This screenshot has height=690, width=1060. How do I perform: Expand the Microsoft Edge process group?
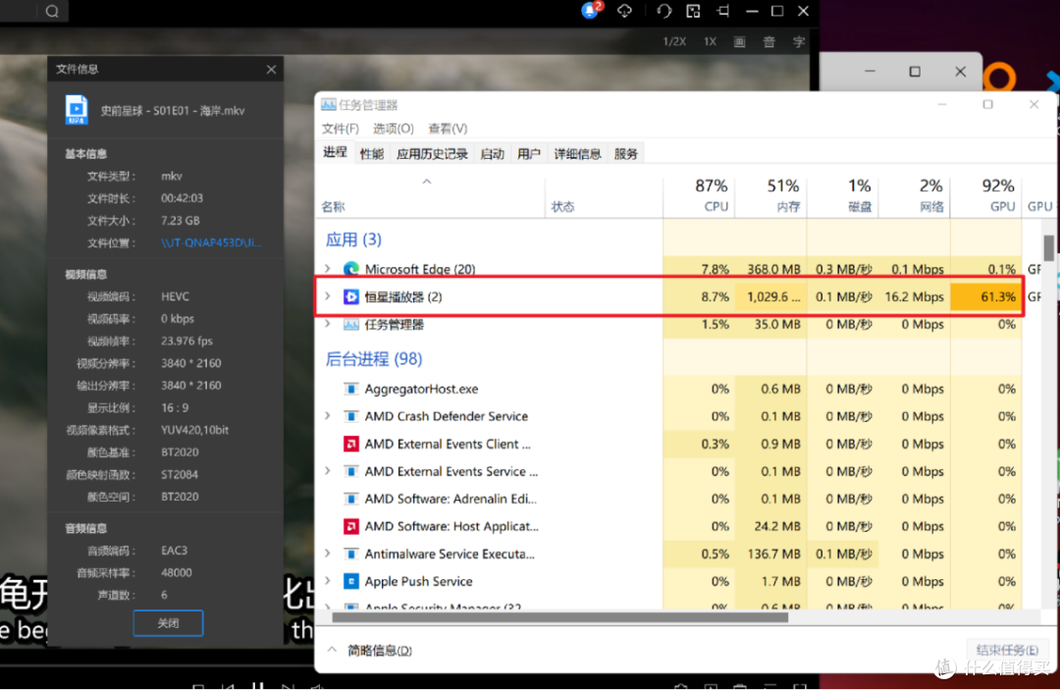click(328, 269)
